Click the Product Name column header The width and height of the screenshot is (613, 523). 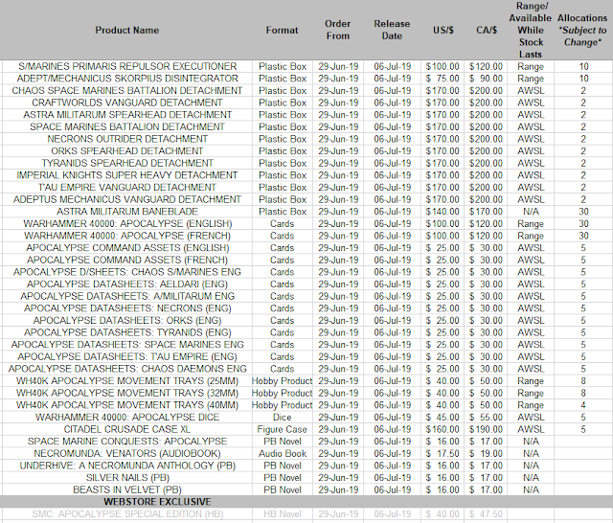[127, 30]
